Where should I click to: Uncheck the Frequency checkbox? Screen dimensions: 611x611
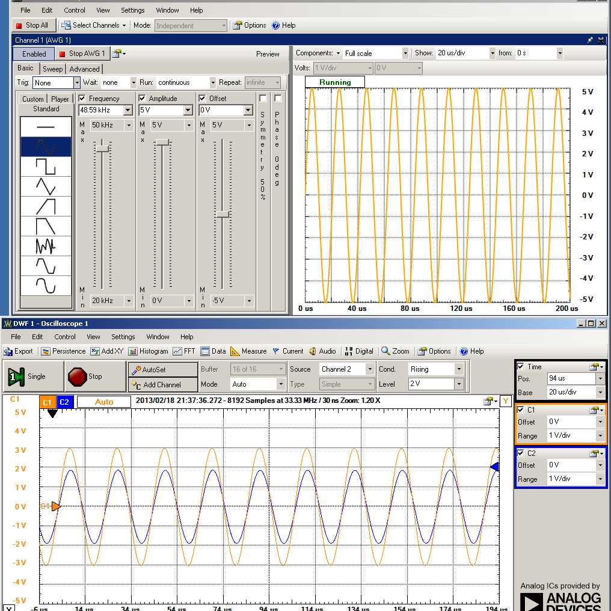click(x=82, y=98)
